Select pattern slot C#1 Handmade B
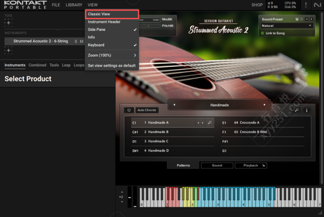This screenshot has height=217, width=324. [x=173, y=132]
